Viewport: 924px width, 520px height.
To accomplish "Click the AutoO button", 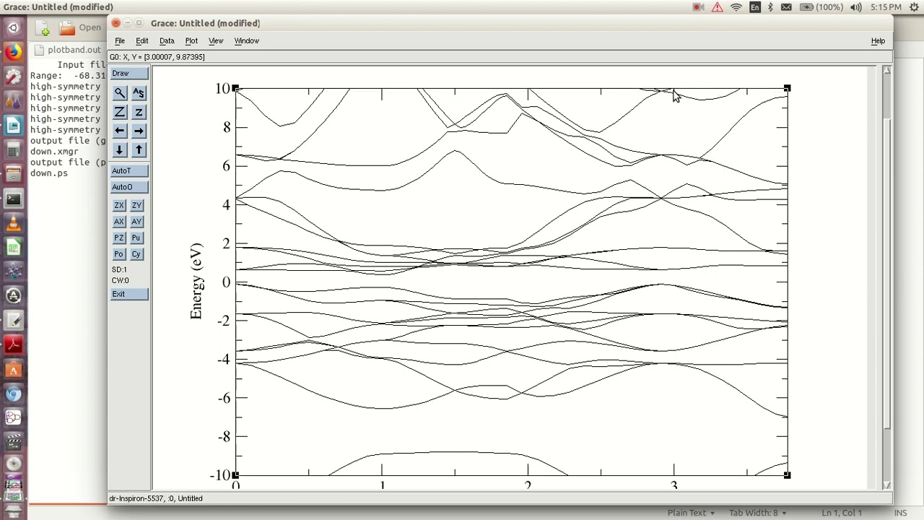I will click(129, 187).
